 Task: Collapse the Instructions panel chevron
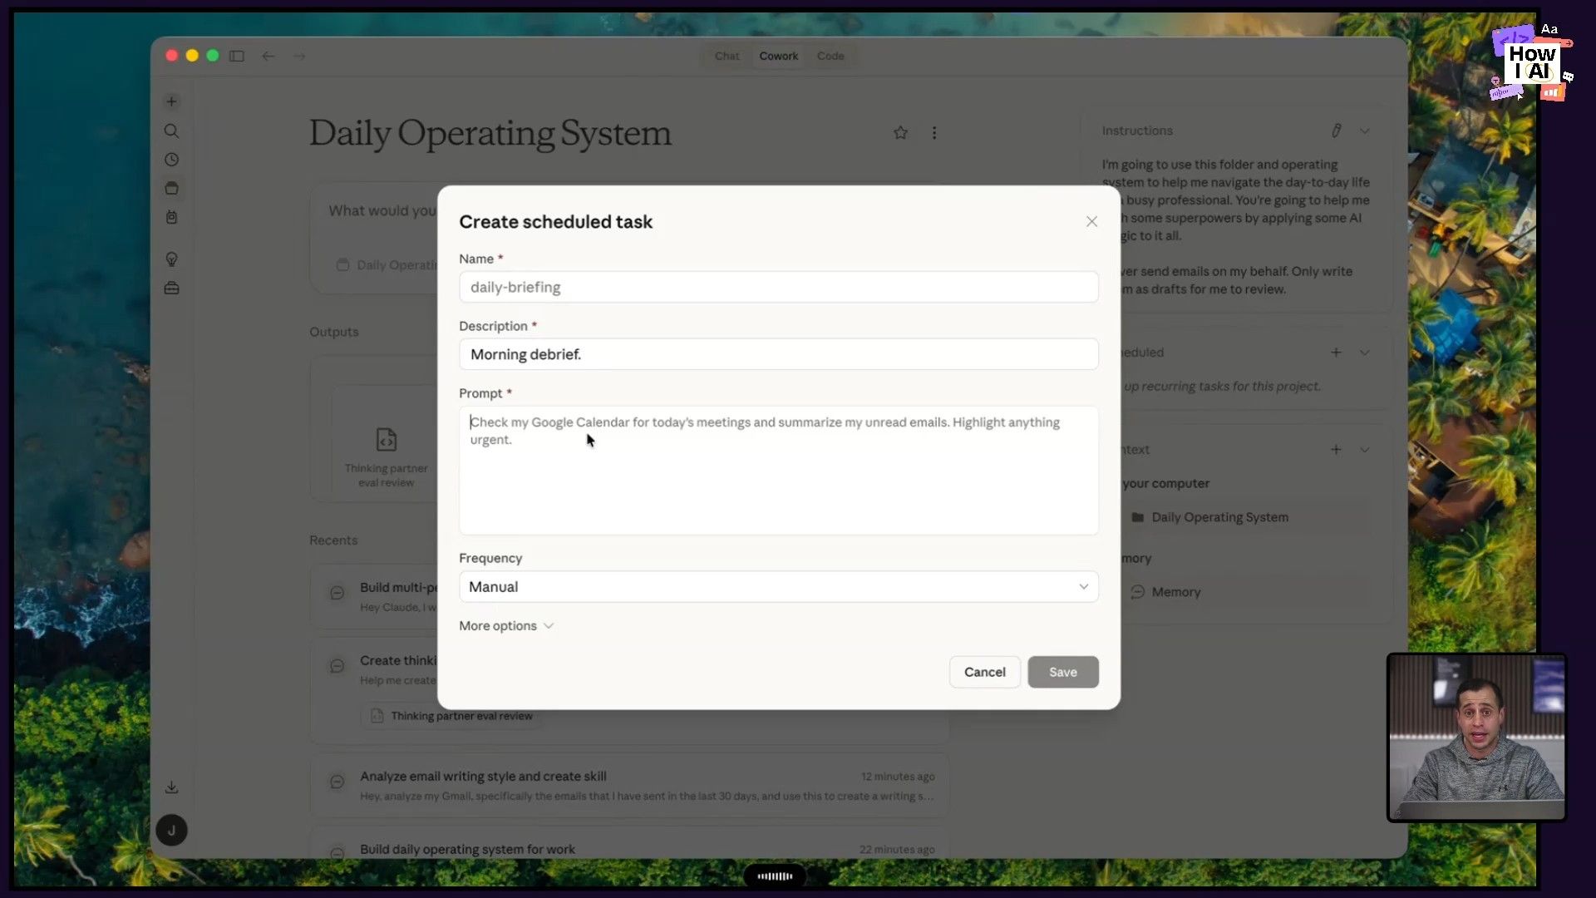click(x=1365, y=131)
